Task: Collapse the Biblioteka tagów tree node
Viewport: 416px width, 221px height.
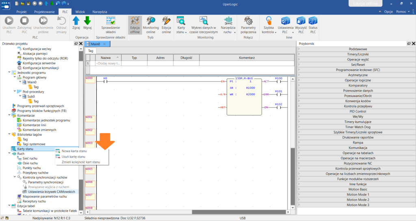Action: pos(9,134)
